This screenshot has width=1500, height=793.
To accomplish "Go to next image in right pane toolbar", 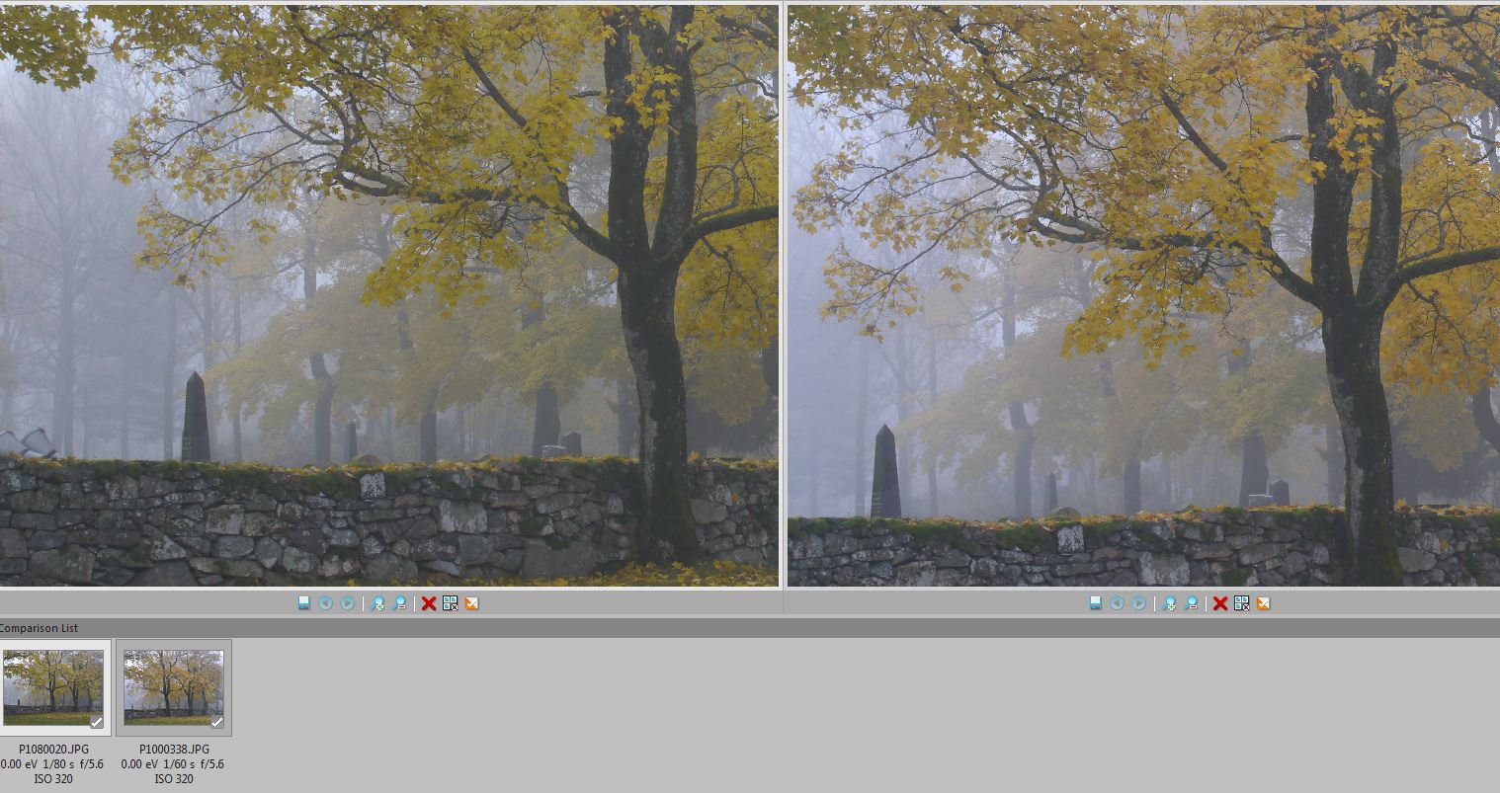I will pyautogui.click(x=1139, y=603).
